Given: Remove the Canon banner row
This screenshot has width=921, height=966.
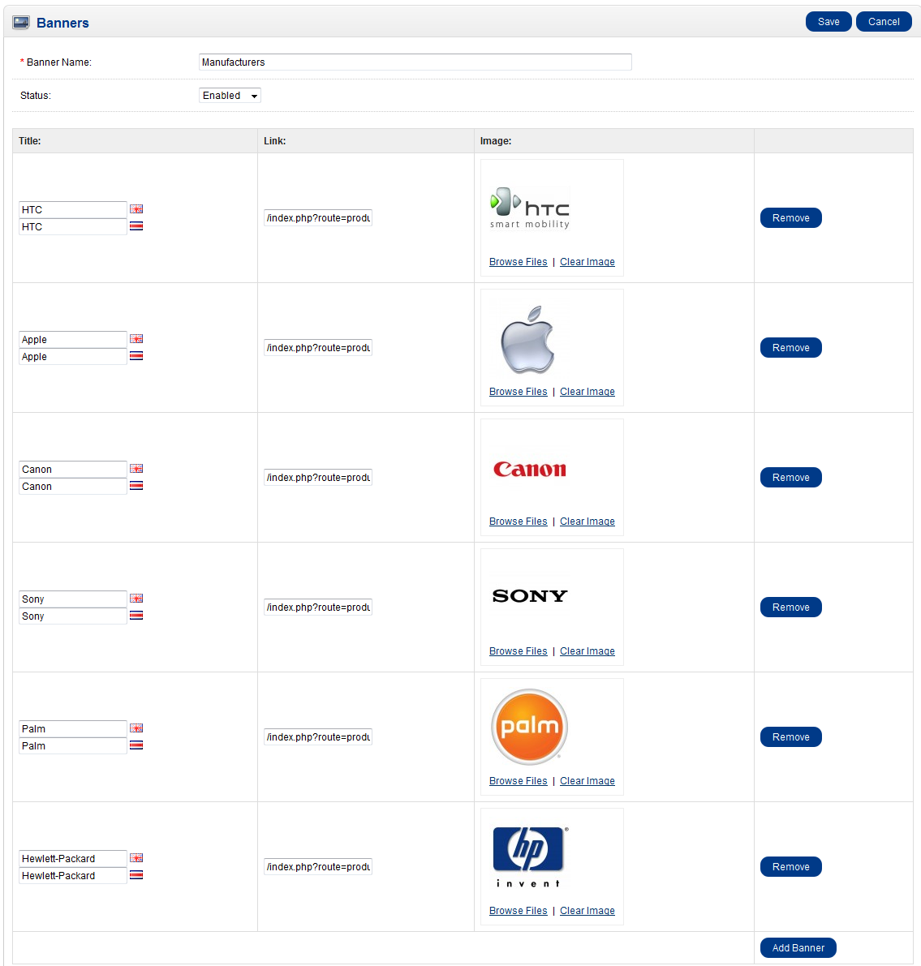Looking at the screenshot, I should pos(790,478).
